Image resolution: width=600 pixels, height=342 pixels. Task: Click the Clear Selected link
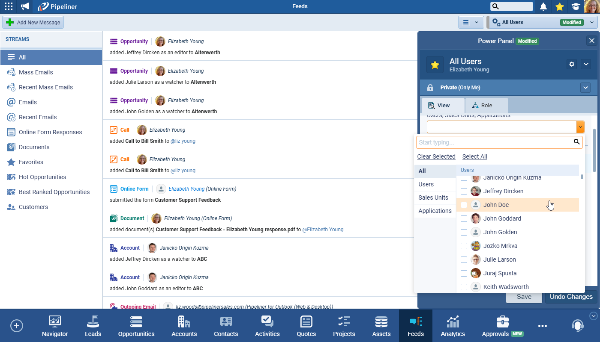coord(436,156)
